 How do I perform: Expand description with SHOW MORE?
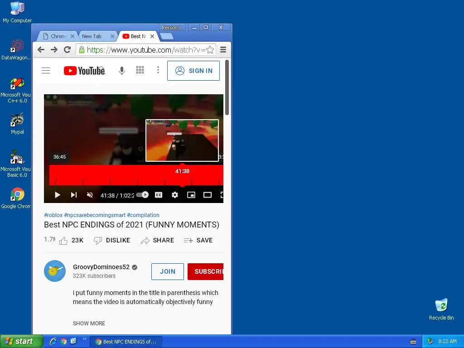89,324
